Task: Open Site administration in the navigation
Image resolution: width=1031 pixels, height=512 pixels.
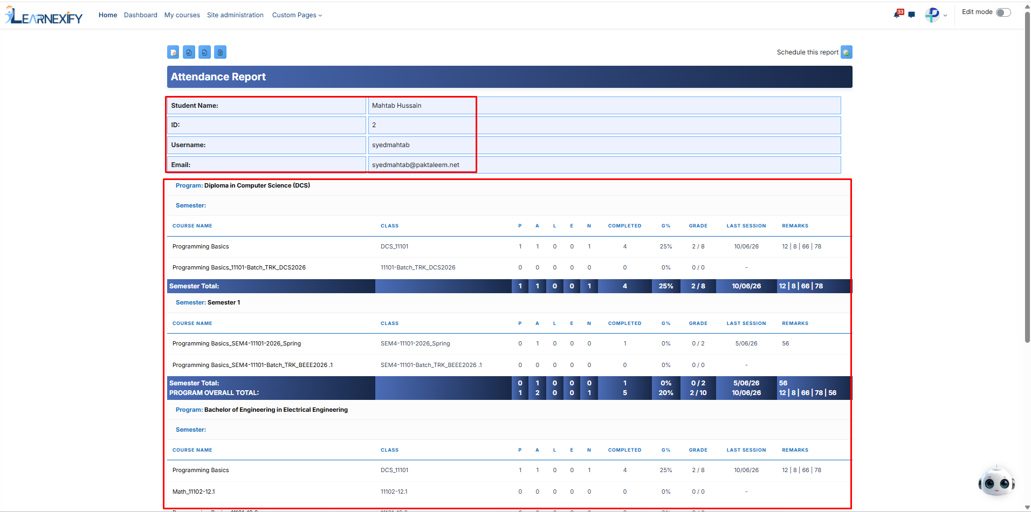Action: coord(235,15)
